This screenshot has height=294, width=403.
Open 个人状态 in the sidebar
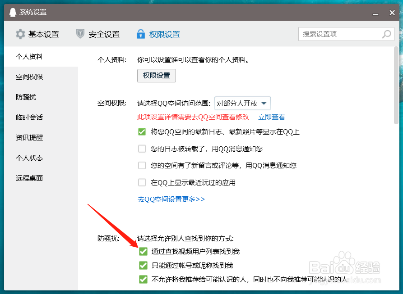click(41, 158)
